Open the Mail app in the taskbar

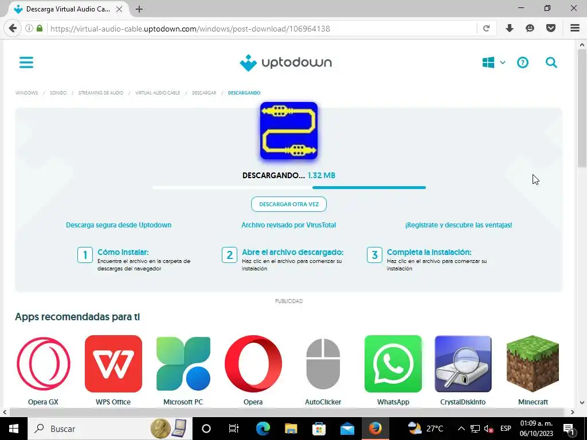click(347, 429)
